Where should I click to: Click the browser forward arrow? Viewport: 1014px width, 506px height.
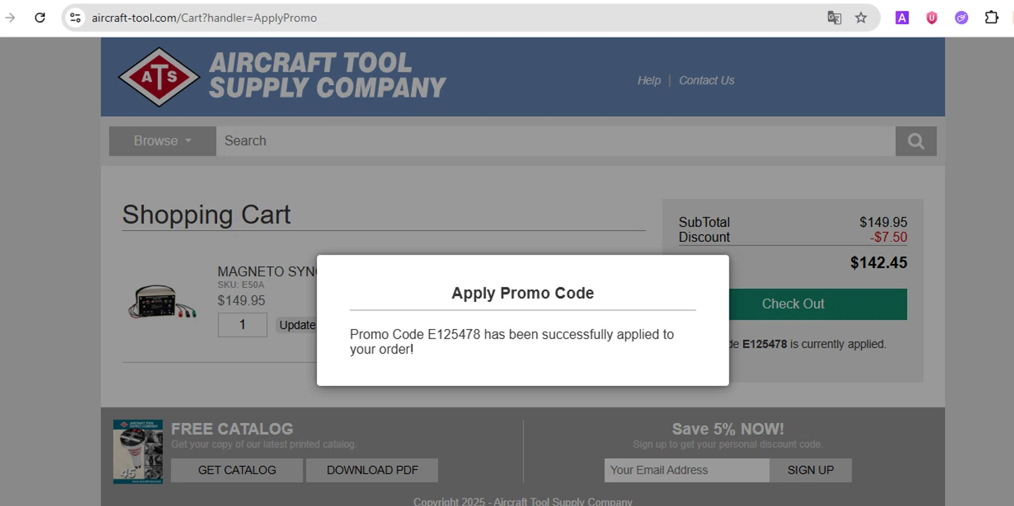coord(10,18)
